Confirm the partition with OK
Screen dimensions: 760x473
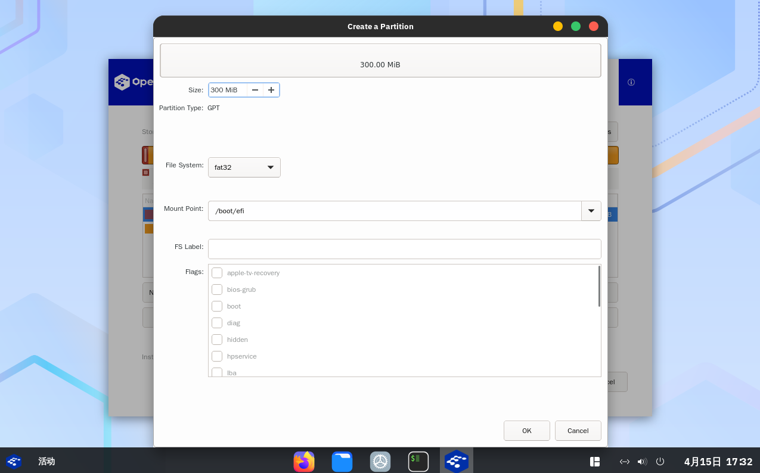click(527, 431)
